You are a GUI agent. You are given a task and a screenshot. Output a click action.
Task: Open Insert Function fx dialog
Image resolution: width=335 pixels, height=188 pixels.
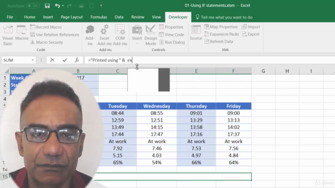click(x=77, y=60)
